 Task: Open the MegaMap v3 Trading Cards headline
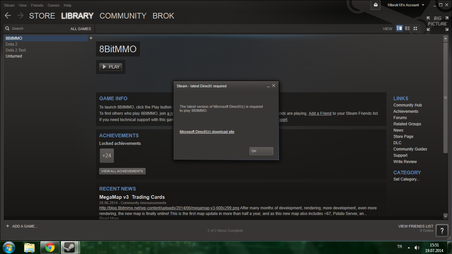coord(132,197)
